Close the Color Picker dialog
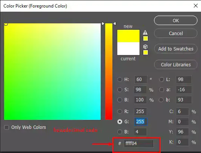 tap(196, 6)
